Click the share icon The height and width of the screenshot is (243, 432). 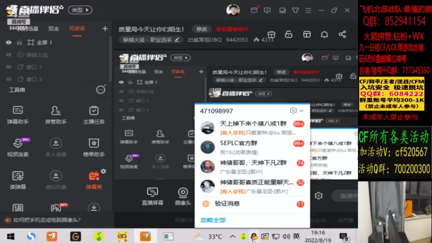[x=342, y=34]
